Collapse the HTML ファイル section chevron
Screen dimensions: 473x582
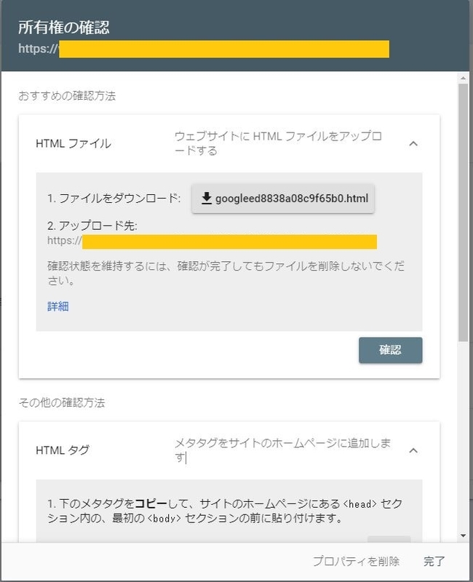coord(413,143)
